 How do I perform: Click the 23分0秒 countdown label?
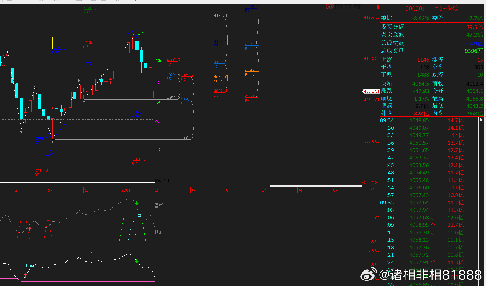click(x=162, y=181)
